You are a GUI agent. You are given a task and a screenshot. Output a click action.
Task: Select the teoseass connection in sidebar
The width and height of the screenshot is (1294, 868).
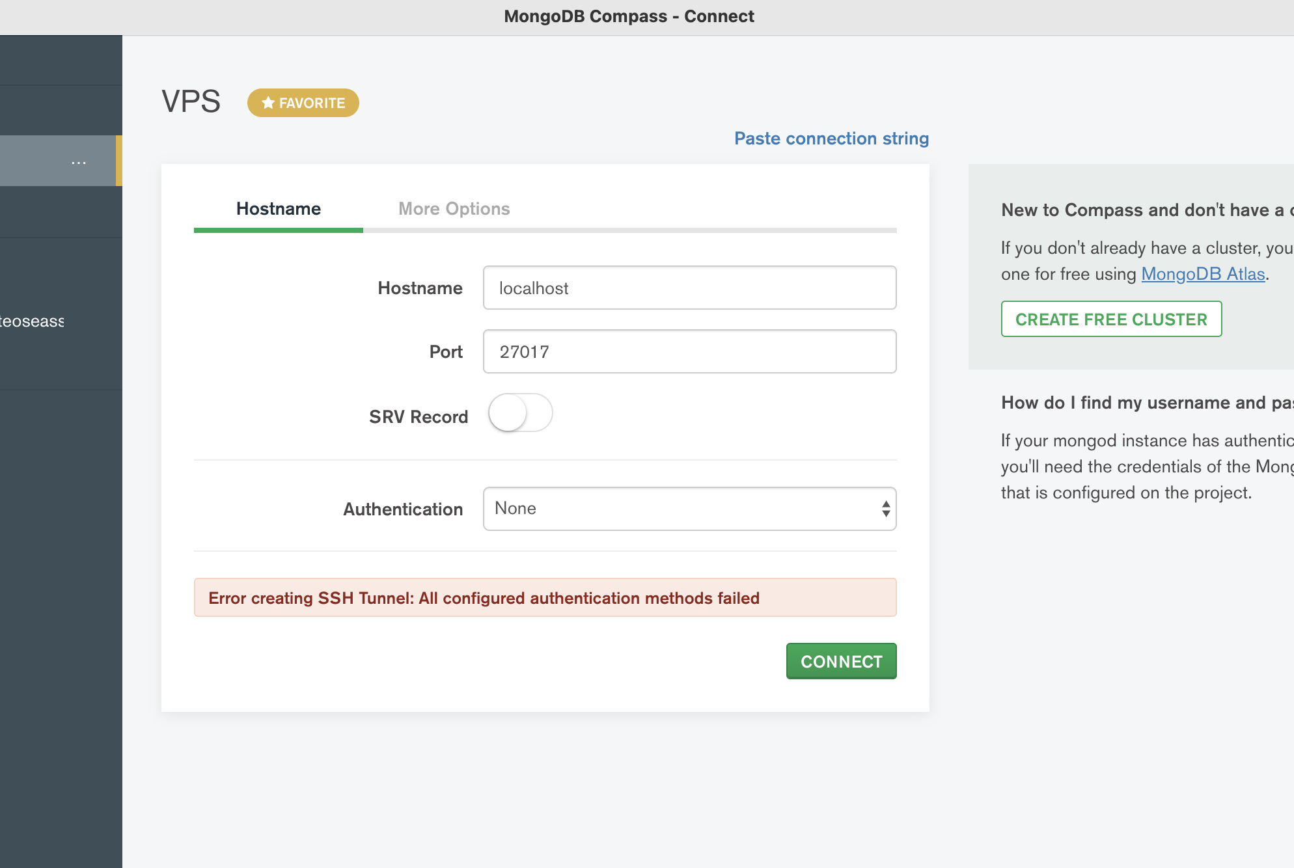[x=33, y=321]
